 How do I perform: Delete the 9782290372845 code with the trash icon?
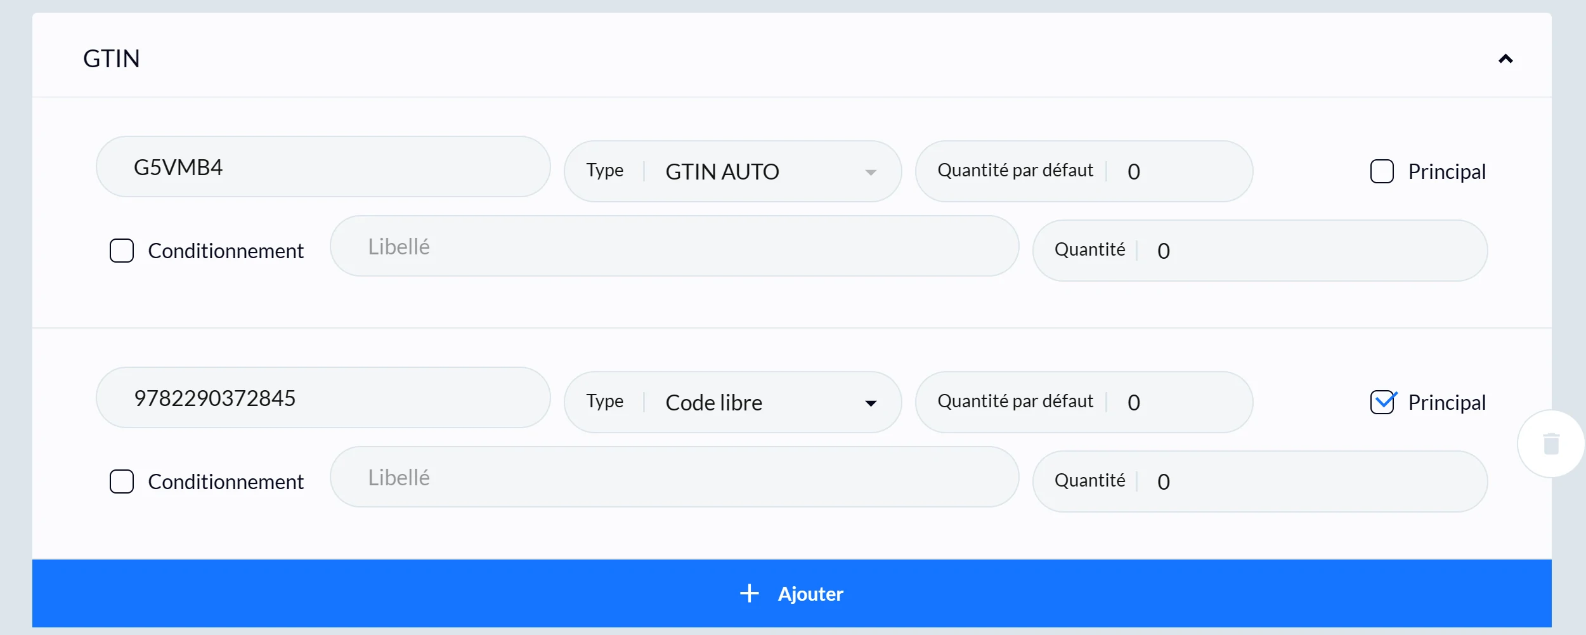coord(1551,444)
